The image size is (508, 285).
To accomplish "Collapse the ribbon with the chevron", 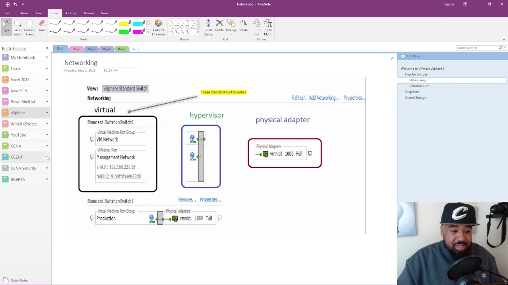I will [504, 39].
